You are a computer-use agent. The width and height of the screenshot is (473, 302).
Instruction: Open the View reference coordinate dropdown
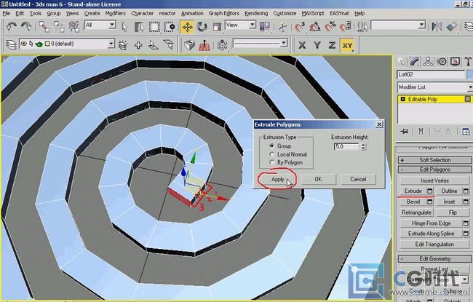pos(240,25)
